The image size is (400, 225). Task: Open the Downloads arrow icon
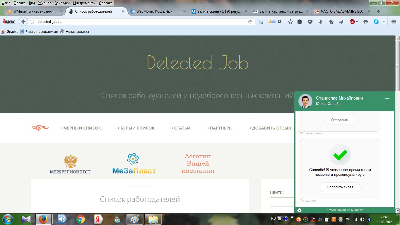tap(321, 22)
